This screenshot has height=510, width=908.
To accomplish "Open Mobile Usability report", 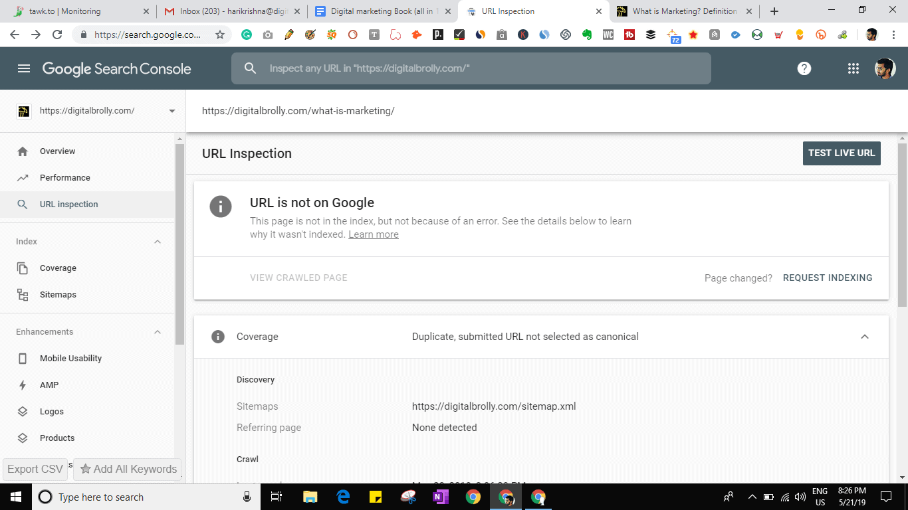I will 87,359.
